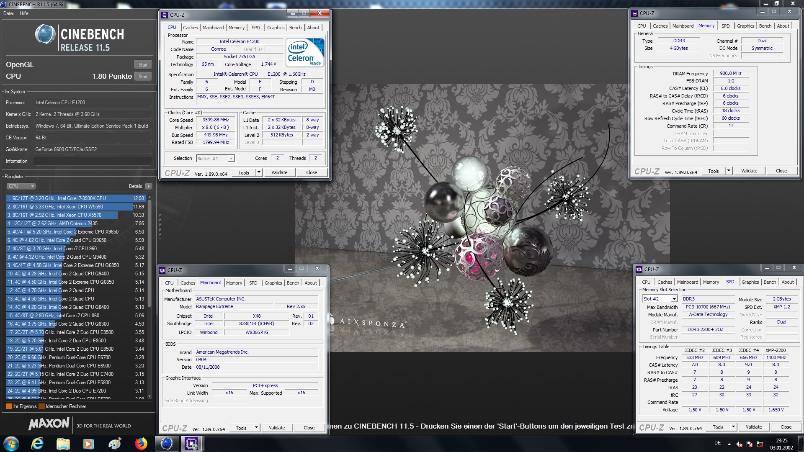804x452 pixels.
Task: Click the Cinebench side panel collapse handle
Action: (160, 226)
